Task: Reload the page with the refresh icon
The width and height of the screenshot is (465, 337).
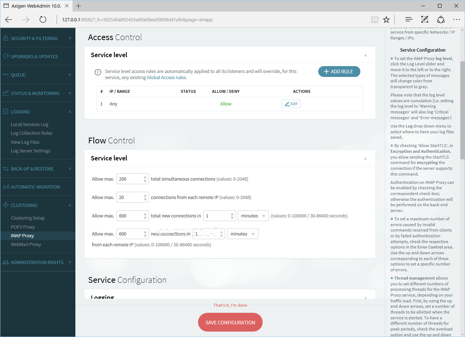Action: 43,20
